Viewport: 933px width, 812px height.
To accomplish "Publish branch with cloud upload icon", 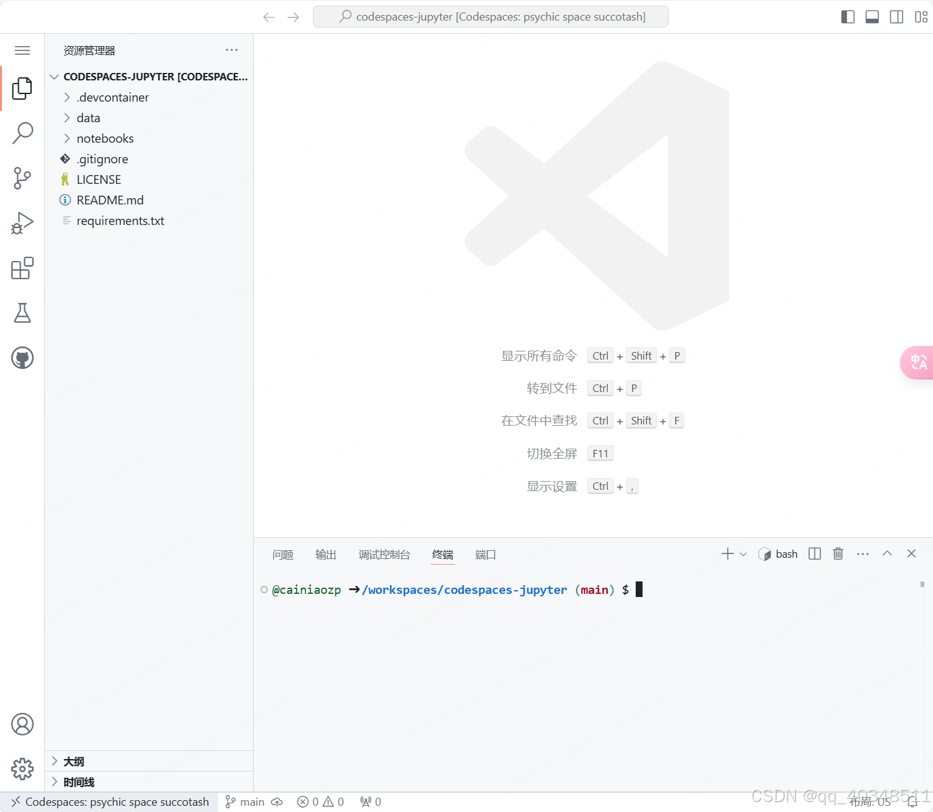I will (277, 802).
